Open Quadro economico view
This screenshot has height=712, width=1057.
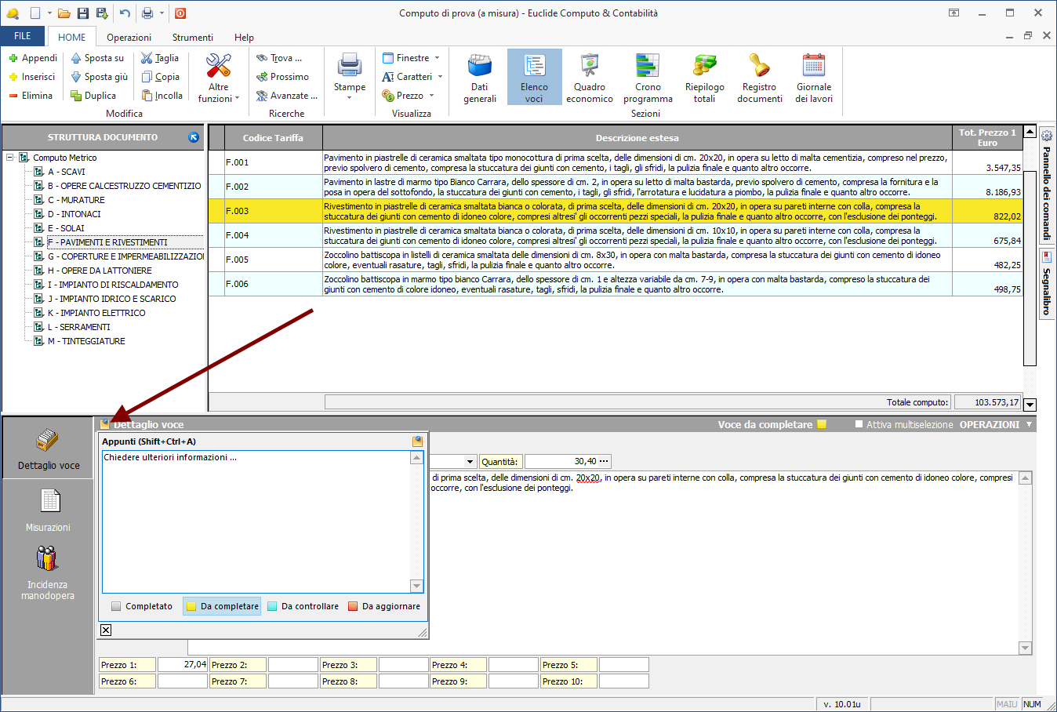click(589, 78)
